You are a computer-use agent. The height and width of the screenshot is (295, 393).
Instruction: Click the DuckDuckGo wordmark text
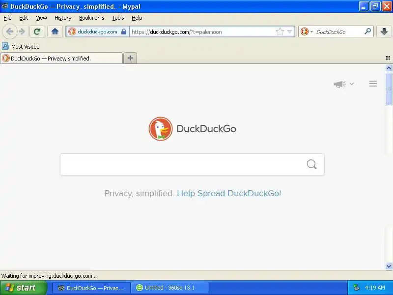point(206,129)
